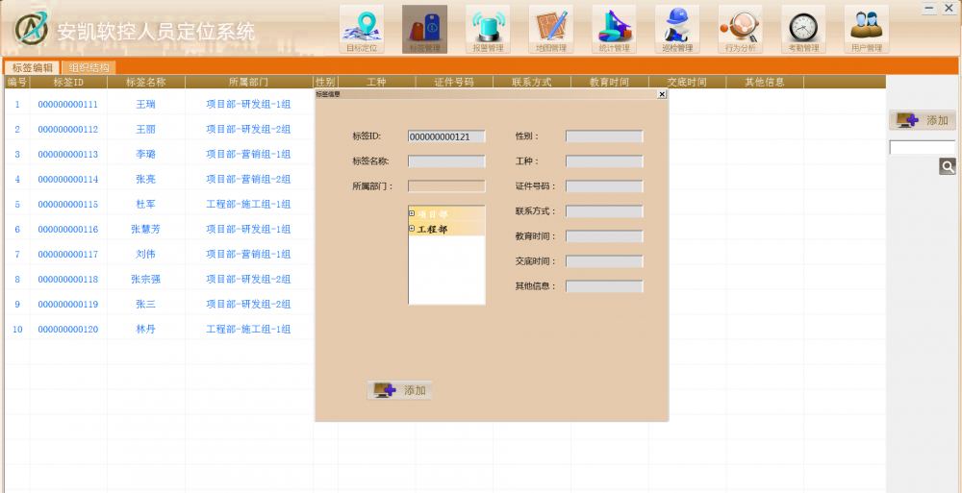
Task: Switch to the 组织结构 tab
Action: coord(89,68)
